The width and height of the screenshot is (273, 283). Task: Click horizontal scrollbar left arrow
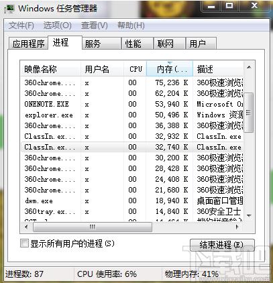coord(27,227)
